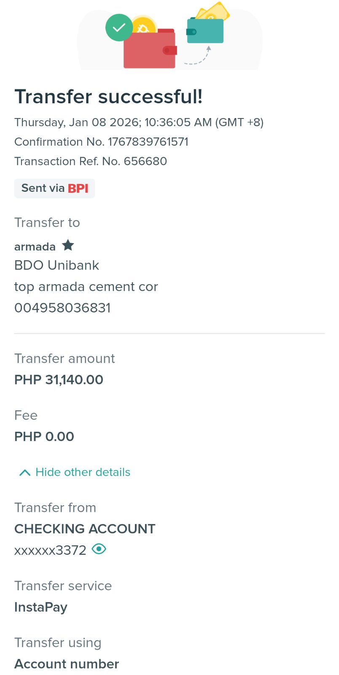Click the BDO Unibank bank name
This screenshot has width=339, height=675.
(56, 265)
